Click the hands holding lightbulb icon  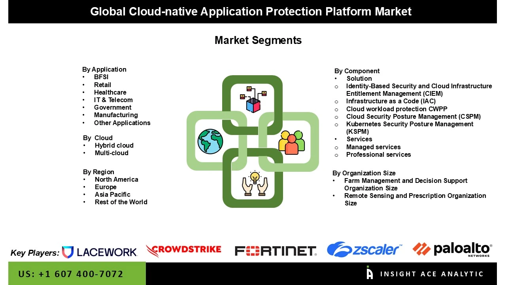pos(255,183)
